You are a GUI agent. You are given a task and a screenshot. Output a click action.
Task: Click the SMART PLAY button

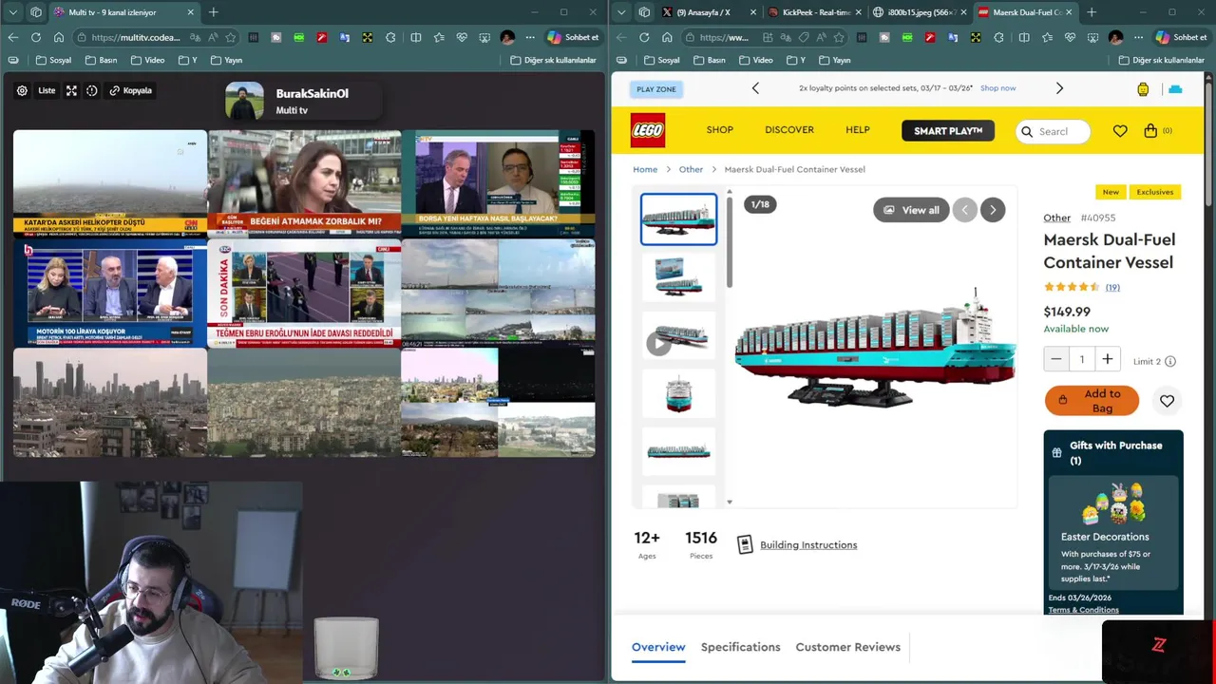tap(948, 131)
